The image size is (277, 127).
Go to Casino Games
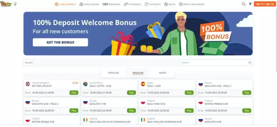(89, 4)
